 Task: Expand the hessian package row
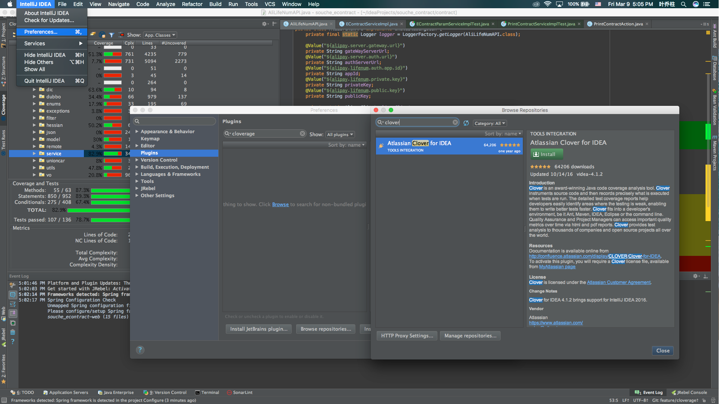point(34,125)
